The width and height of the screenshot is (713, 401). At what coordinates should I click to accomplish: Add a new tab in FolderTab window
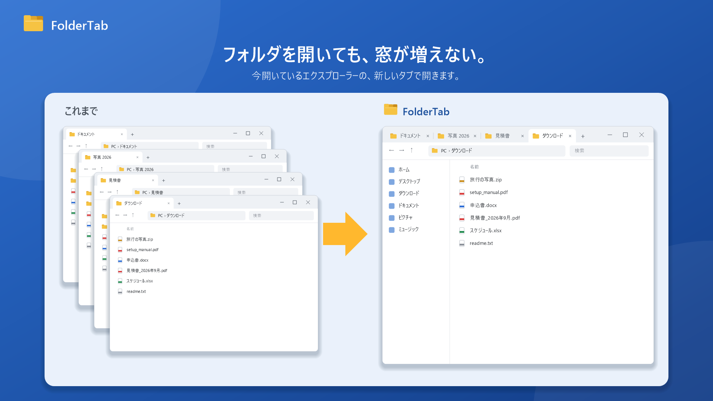point(583,136)
